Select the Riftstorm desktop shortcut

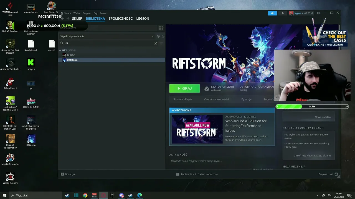coord(31,140)
